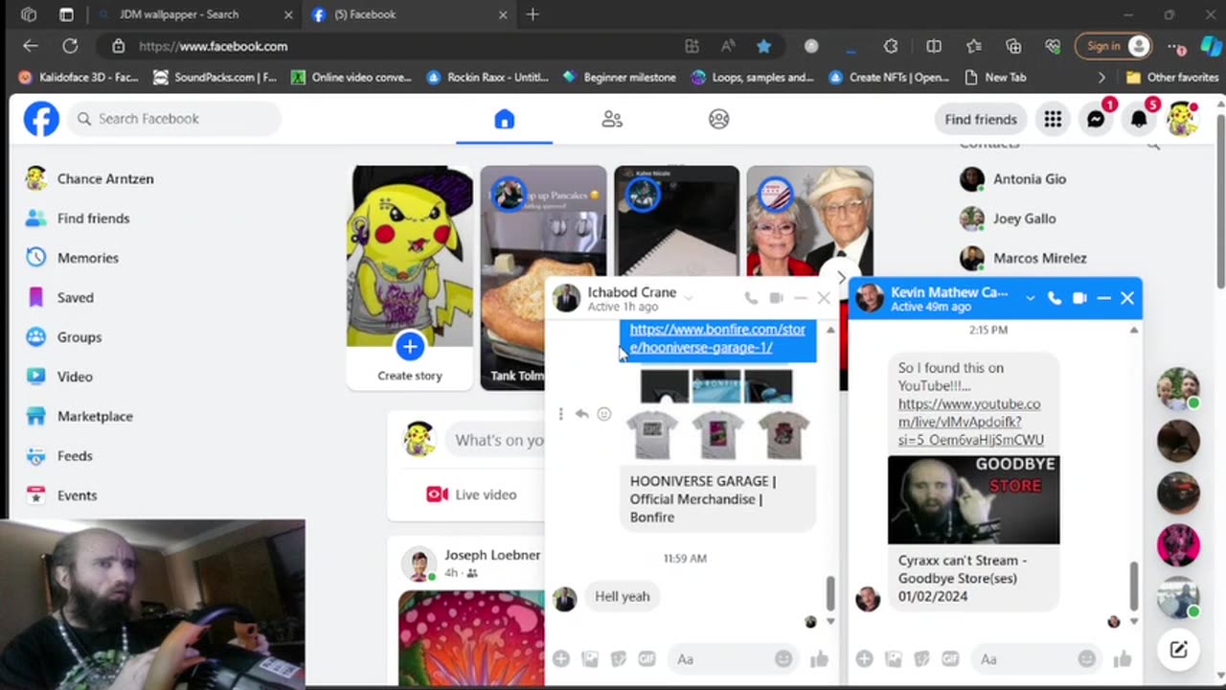Expand Kevin Mathew chat settings chevron

coord(1030,298)
